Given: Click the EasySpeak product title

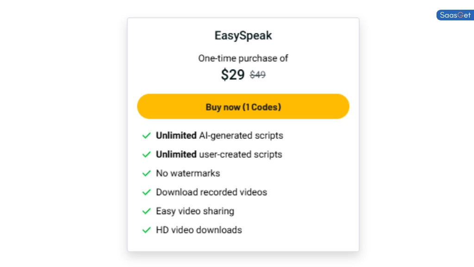Looking at the screenshot, I should 243,35.
